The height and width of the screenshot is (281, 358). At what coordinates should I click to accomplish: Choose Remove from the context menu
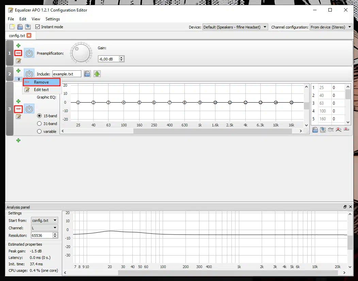(x=42, y=82)
